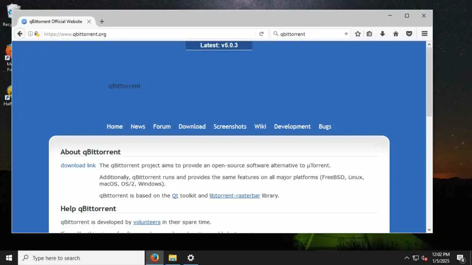Follow the libtorrent-rasterbar link
This screenshot has height=265, width=472.
coord(235,195)
